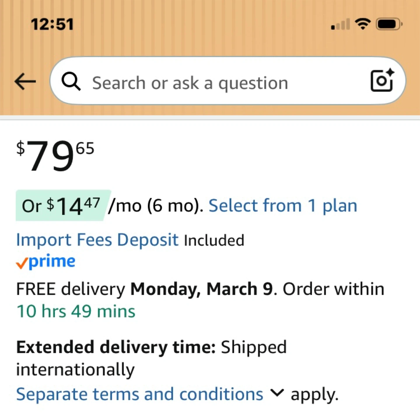420x418 pixels.
Task: Tap the cellular signal bars icon
Action: [340, 24]
